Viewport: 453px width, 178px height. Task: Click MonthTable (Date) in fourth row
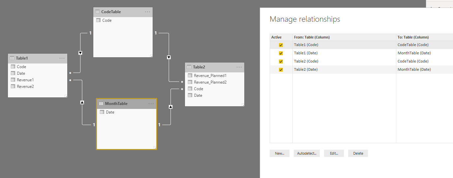(414, 69)
